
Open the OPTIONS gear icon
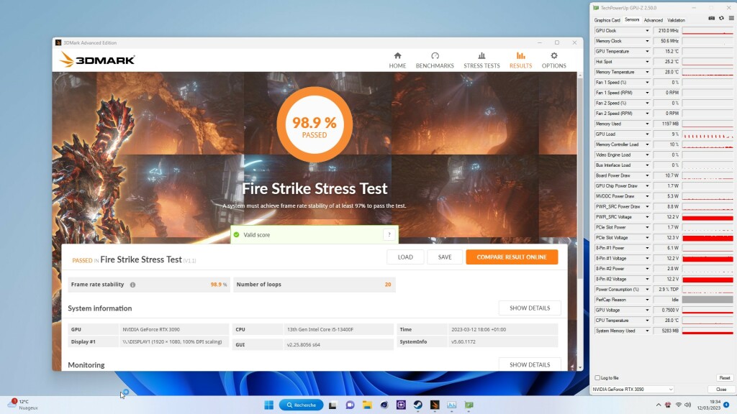pos(553,56)
